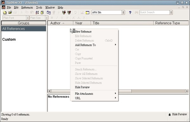The height and width of the screenshot is (122, 190).
Task: Click disabled Search References menu entry
Action: pos(94,69)
